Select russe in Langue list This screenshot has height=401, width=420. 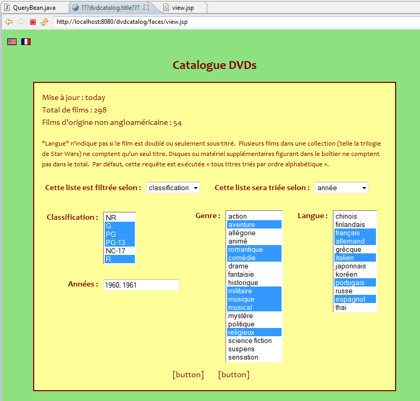point(355,291)
